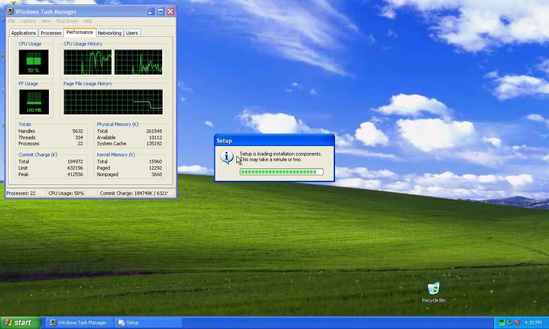Click the "System Cache" label
Image resolution: width=549 pixels, height=329 pixels.
(x=112, y=144)
